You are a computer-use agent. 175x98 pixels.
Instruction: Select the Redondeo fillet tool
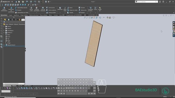[60, 8]
